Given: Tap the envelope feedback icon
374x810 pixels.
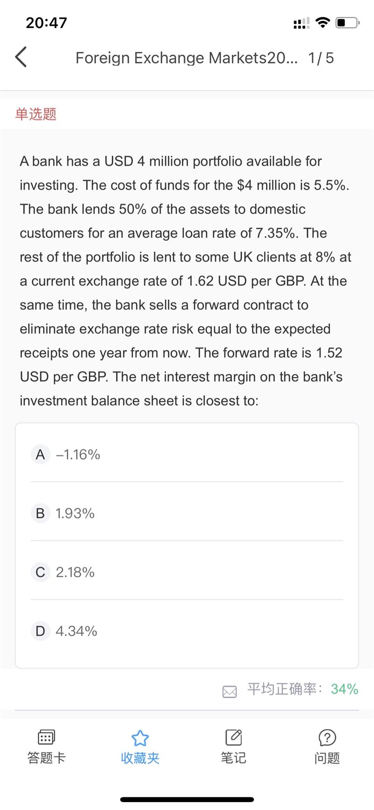Looking at the screenshot, I should tap(230, 692).
